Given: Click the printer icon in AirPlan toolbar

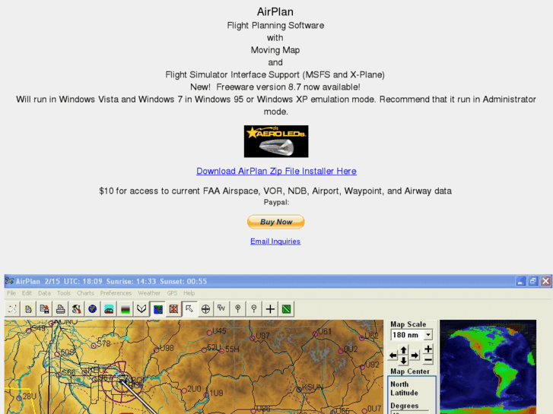Looking at the screenshot, I should pyautogui.click(x=61, y=309).
